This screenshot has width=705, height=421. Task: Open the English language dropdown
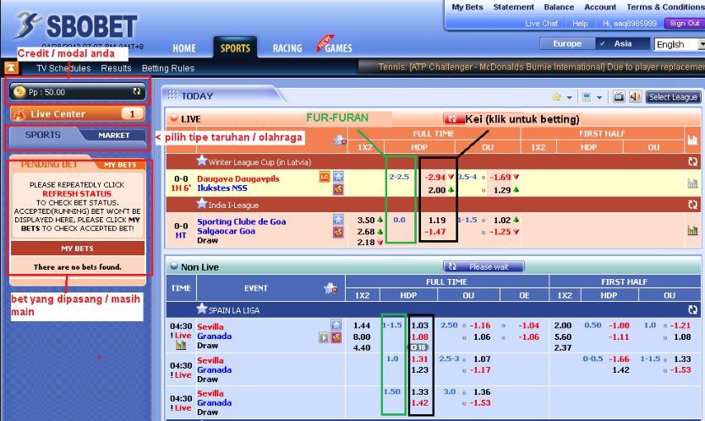pyautogui.click(x=680, y=45)
